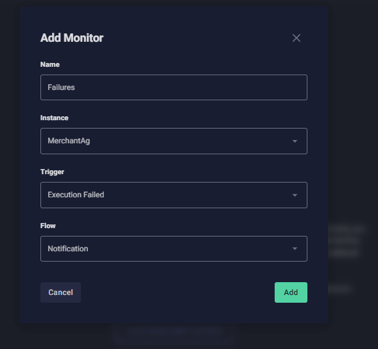Click the Name input field containing Failures
Image resolution: width=378 pixels, height=349 pixels.
tap(174, 87)
